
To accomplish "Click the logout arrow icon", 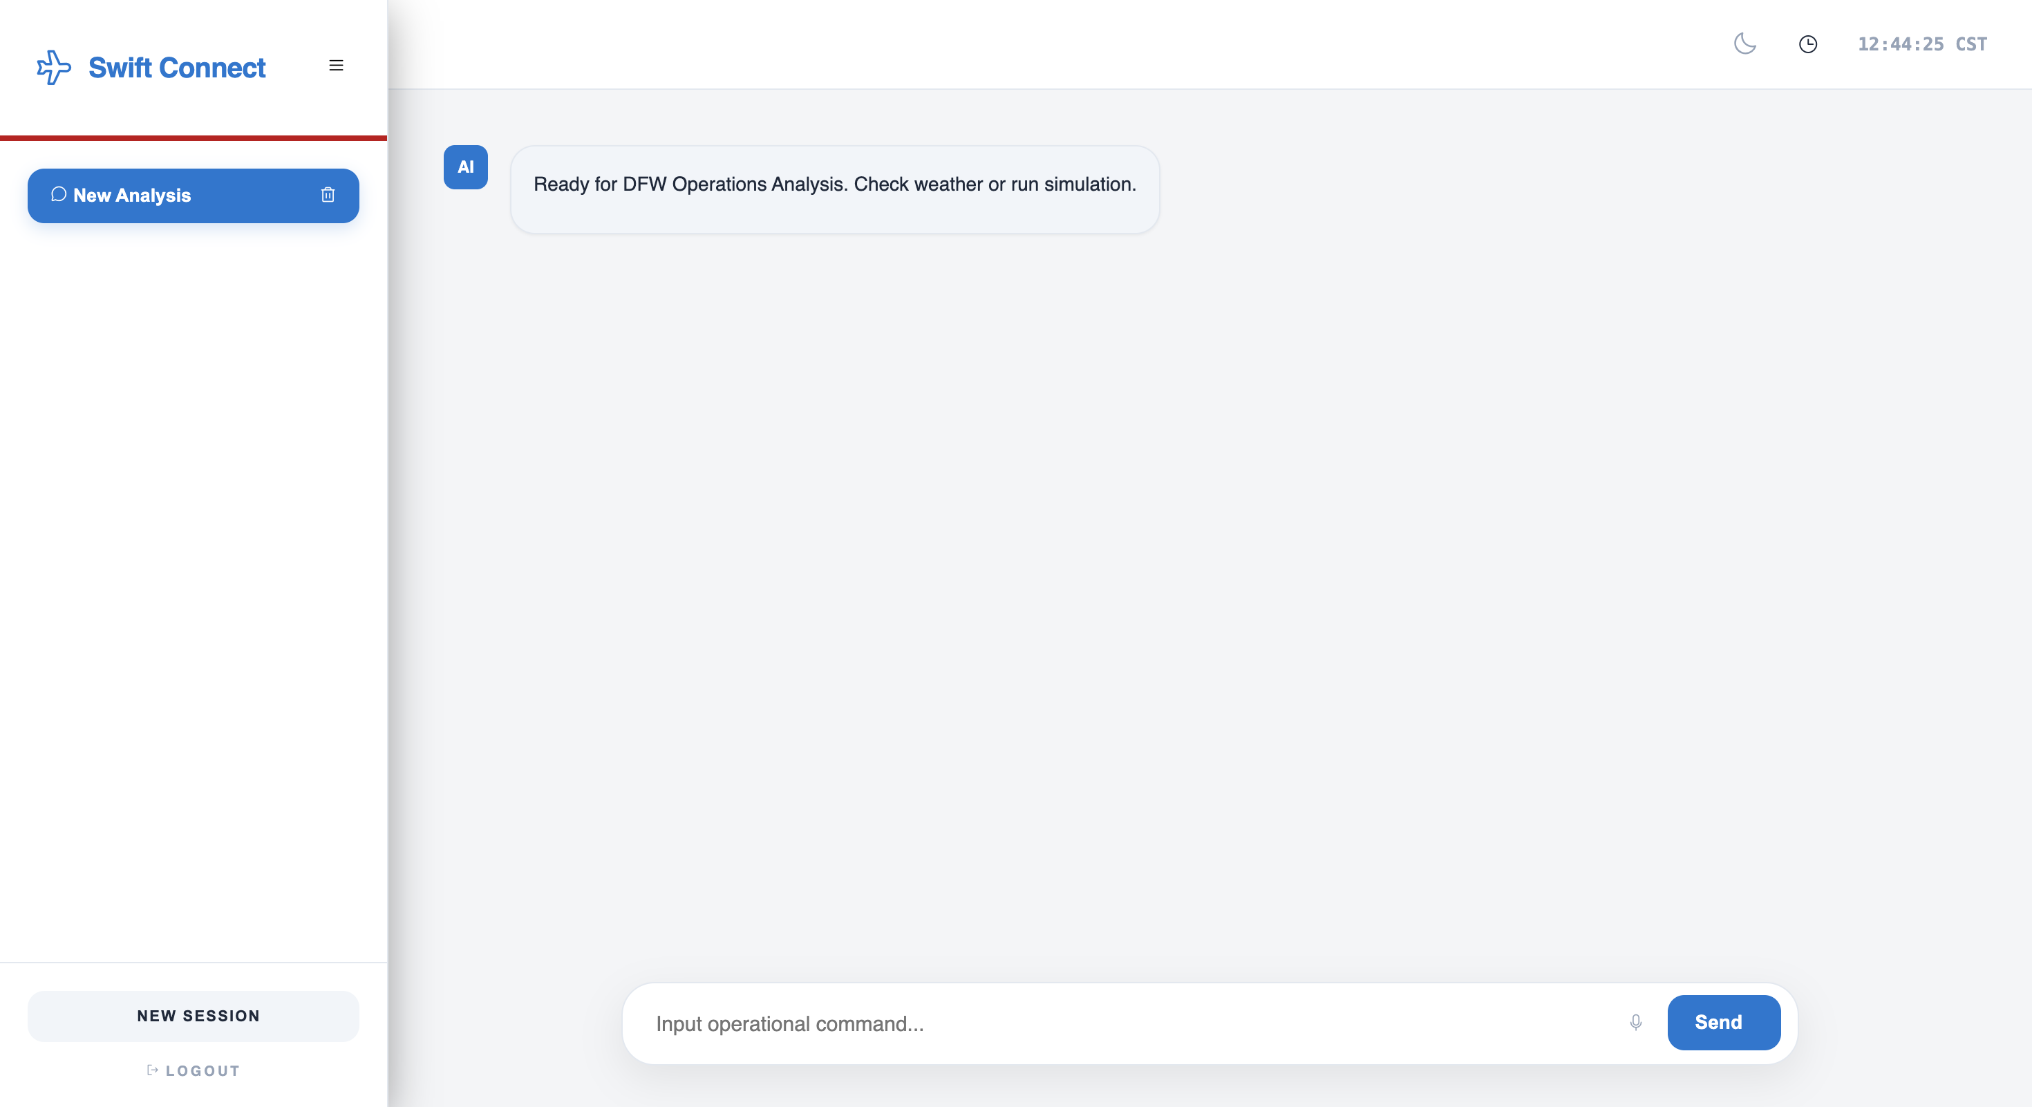I will (x=152, y=1070).
